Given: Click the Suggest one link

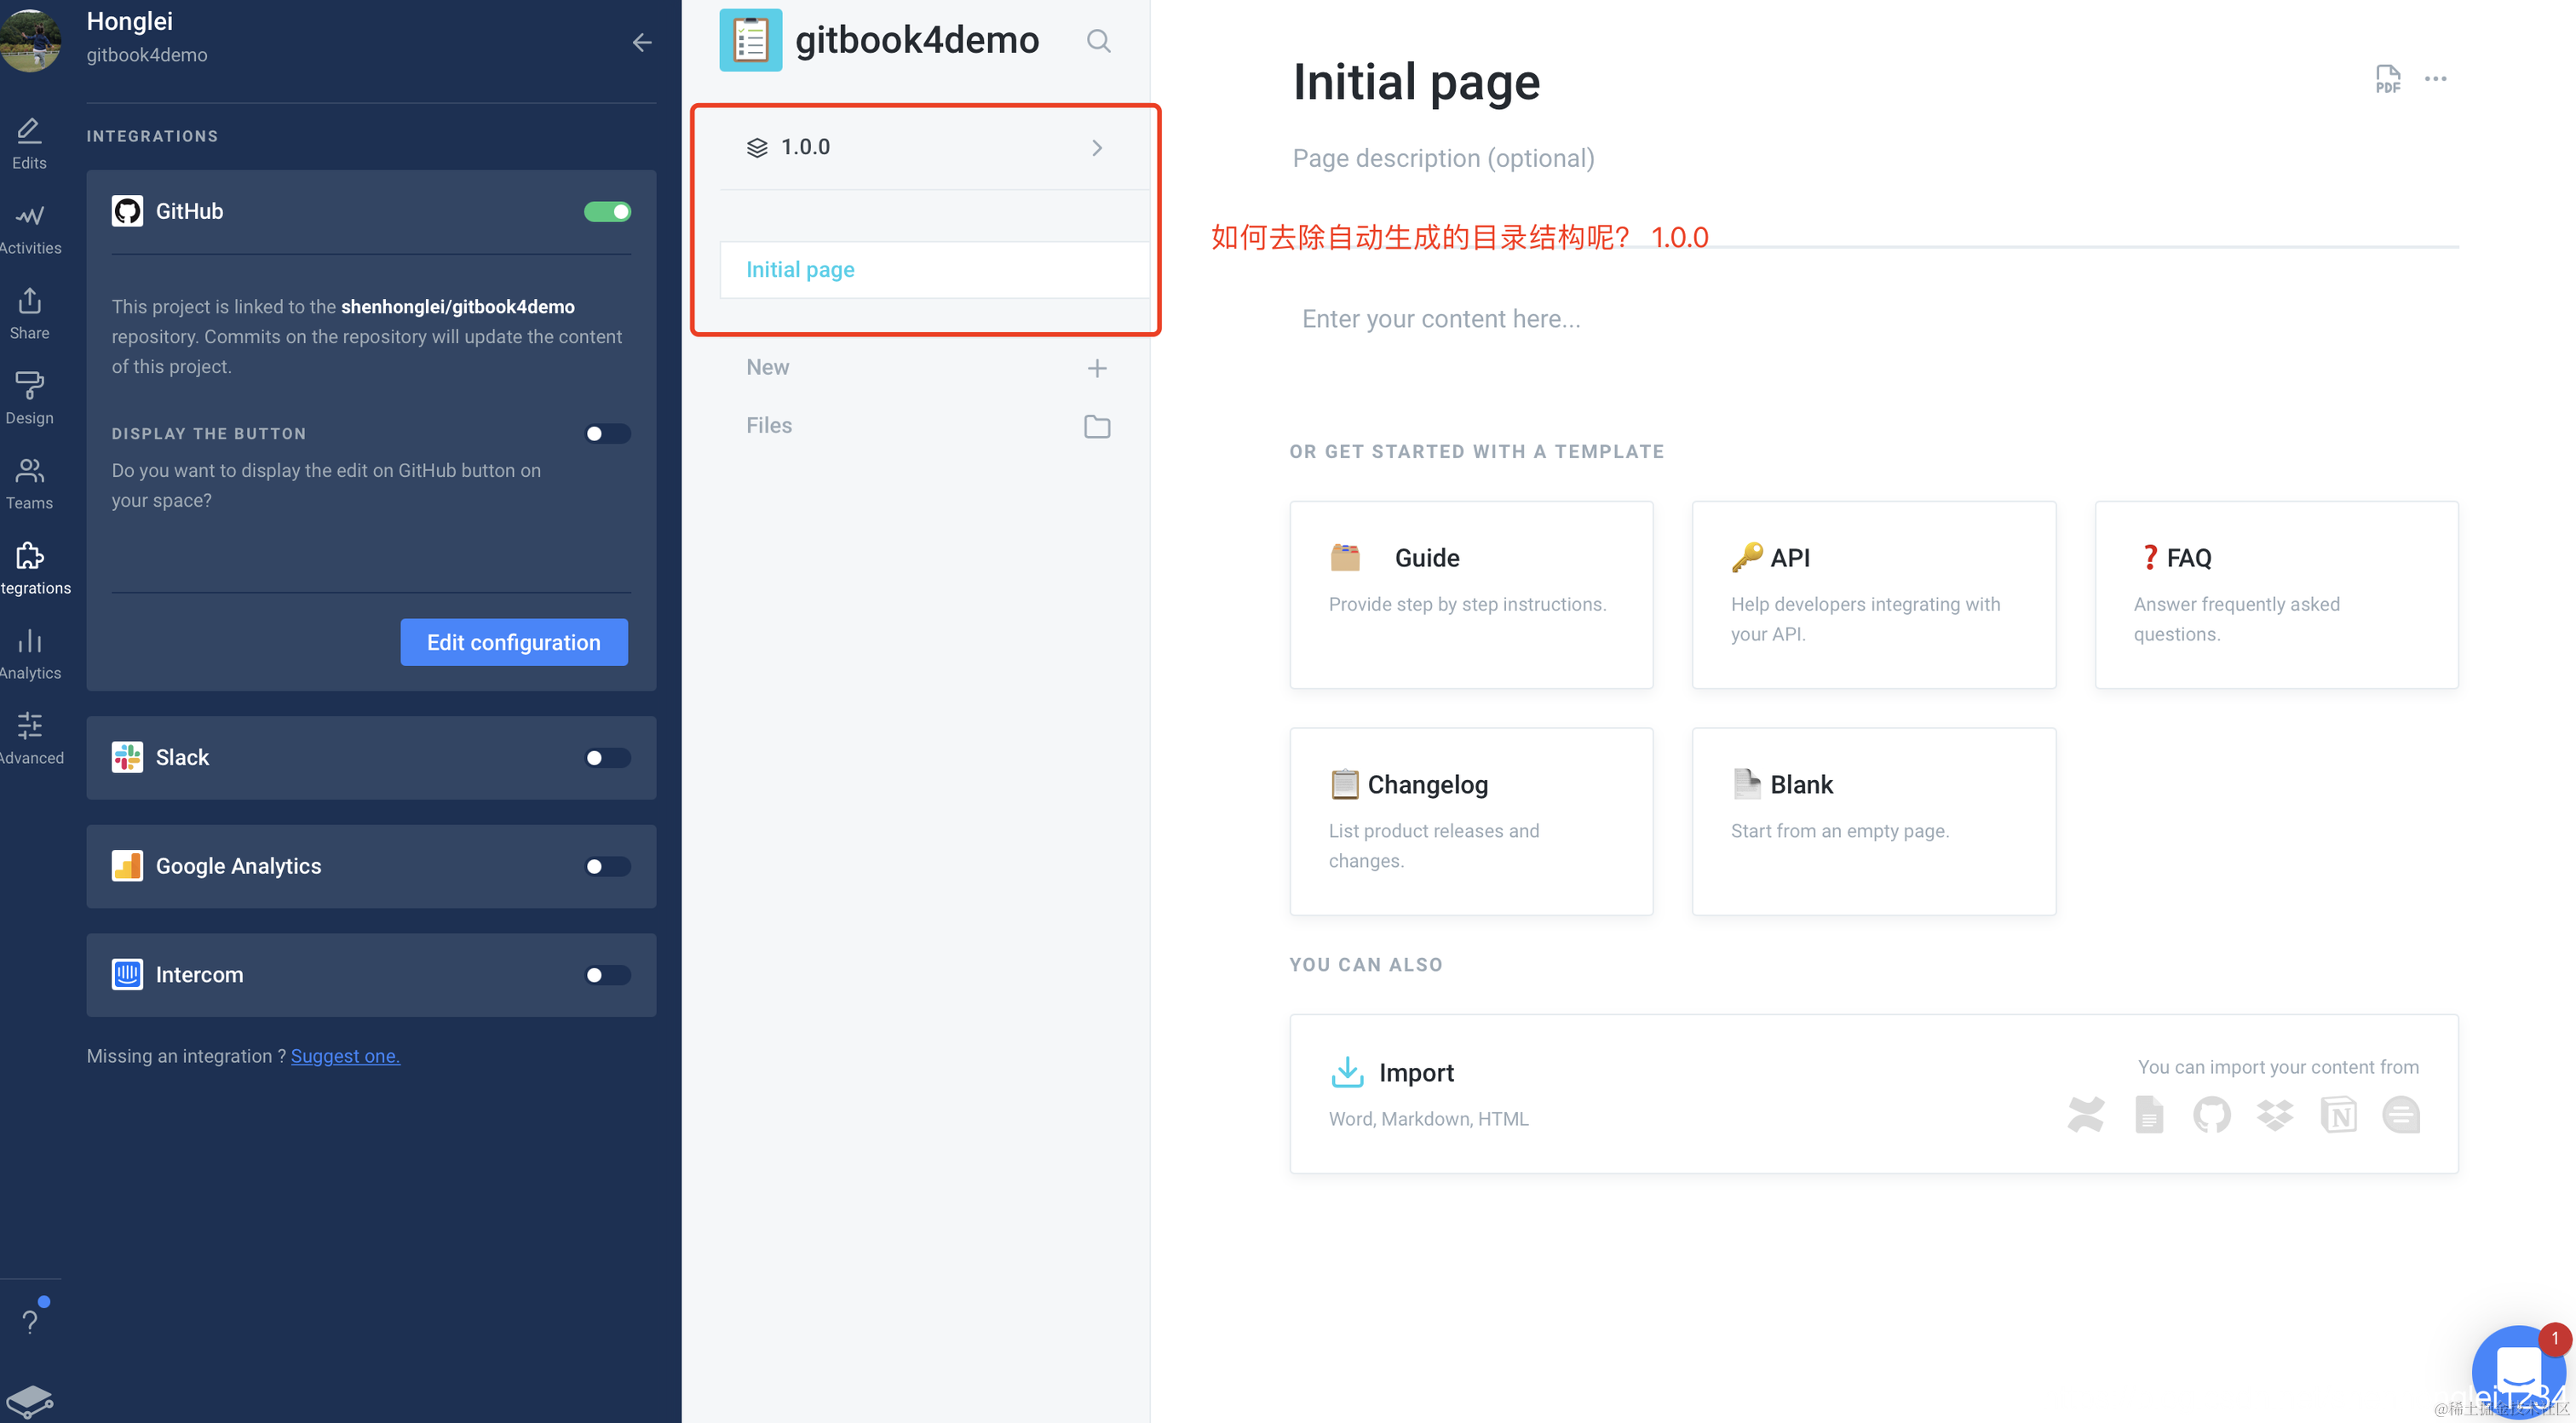Looking at the screenshot, I should pyautogui.click(x=345, y=1056).
